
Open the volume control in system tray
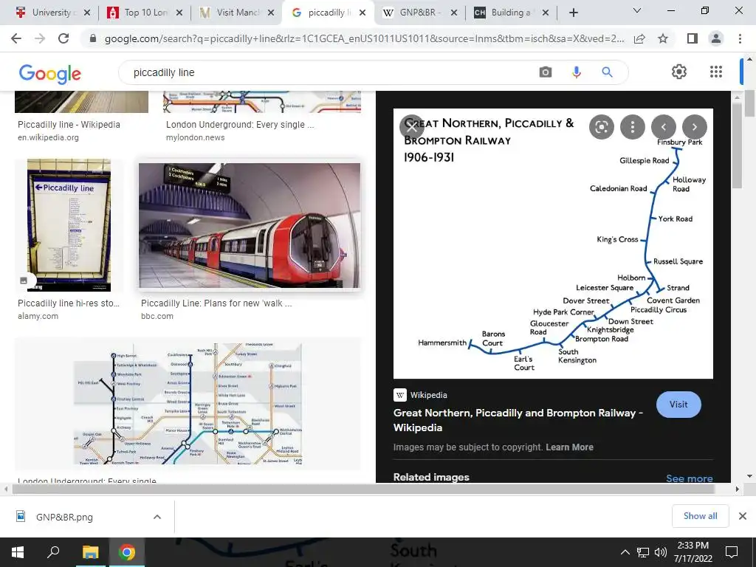pos(661,552)
